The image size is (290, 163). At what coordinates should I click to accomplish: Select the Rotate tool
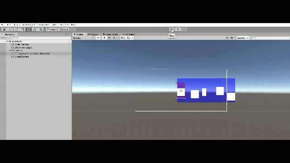[16, 29]
